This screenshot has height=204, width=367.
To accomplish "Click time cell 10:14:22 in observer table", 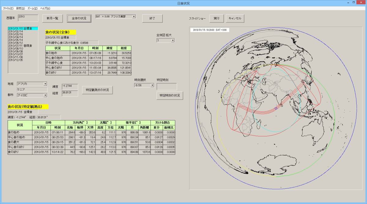I will (58, 152).
